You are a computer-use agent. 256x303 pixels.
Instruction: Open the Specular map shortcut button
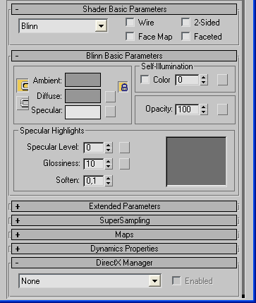[110, 112]
